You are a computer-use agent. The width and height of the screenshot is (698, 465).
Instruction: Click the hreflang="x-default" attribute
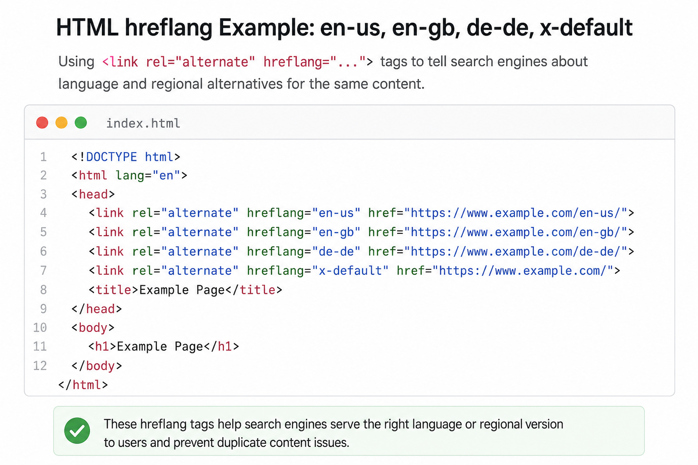tap(318, 271)
